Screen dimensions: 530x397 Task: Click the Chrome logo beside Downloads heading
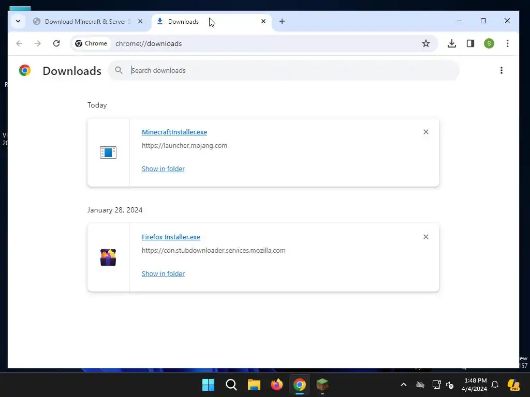pyautogui.click(x=25, y=70)
